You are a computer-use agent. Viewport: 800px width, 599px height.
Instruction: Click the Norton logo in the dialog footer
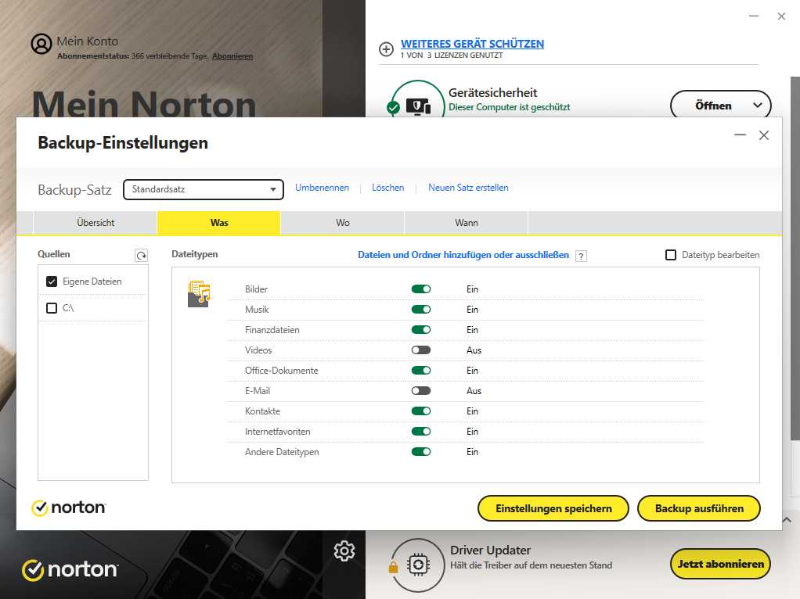68,508
